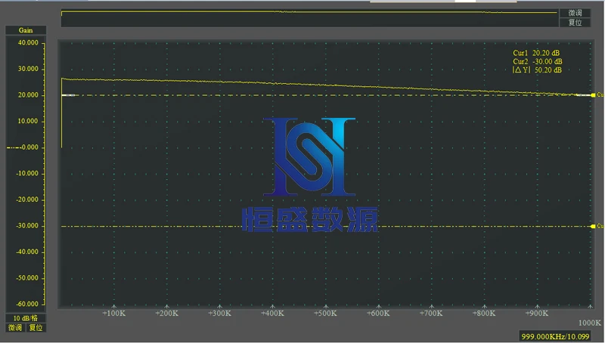Click the 999.000KHz/10.099 status readout
The image size is (605, 343).
(x=555, y=336)
